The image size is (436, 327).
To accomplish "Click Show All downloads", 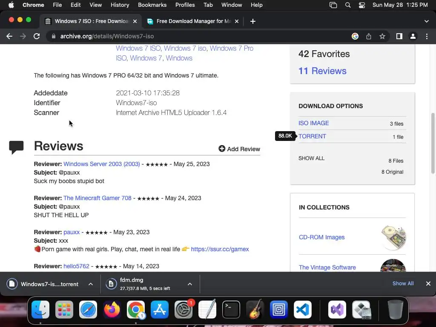I will [x=403, y=283].
